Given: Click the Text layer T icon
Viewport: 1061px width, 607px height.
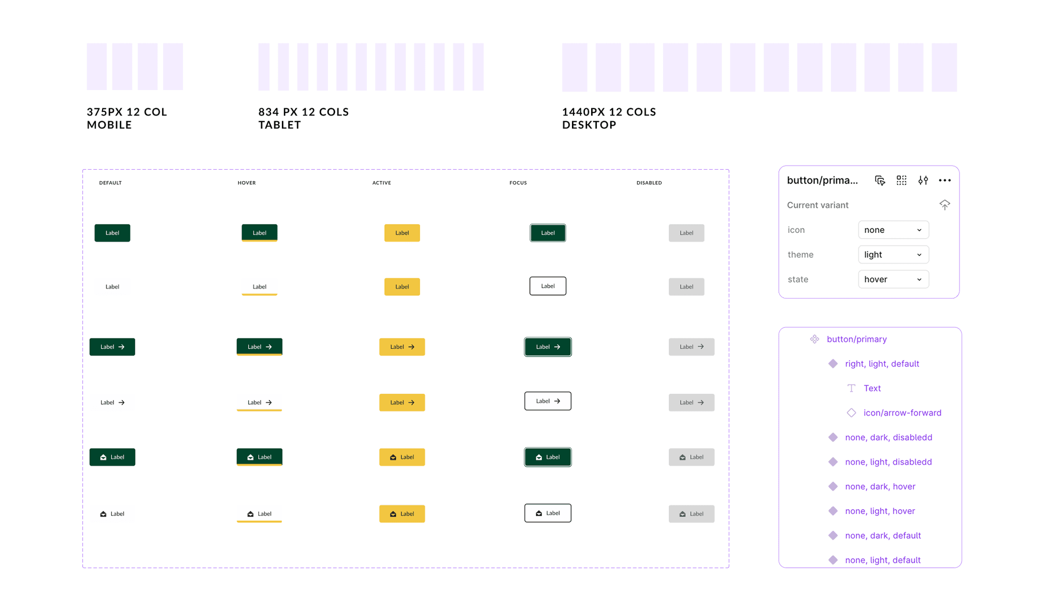Looking at the screenshot, I should coord(851,388).
